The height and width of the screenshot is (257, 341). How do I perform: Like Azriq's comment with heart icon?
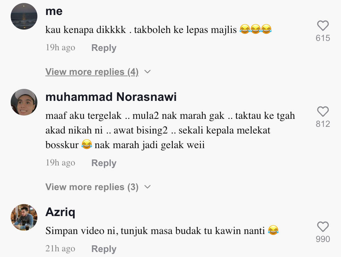323,227
